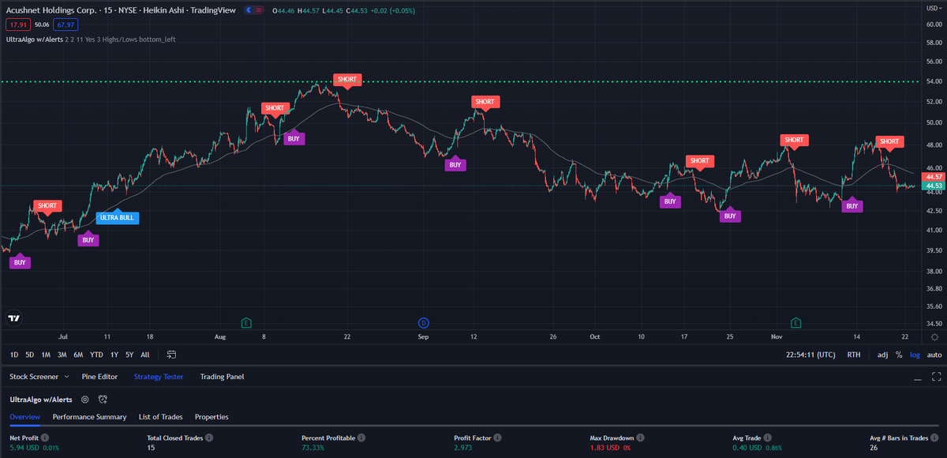
Task: Click the 1.83 USD max drawdown value
Action: (605, 448)
